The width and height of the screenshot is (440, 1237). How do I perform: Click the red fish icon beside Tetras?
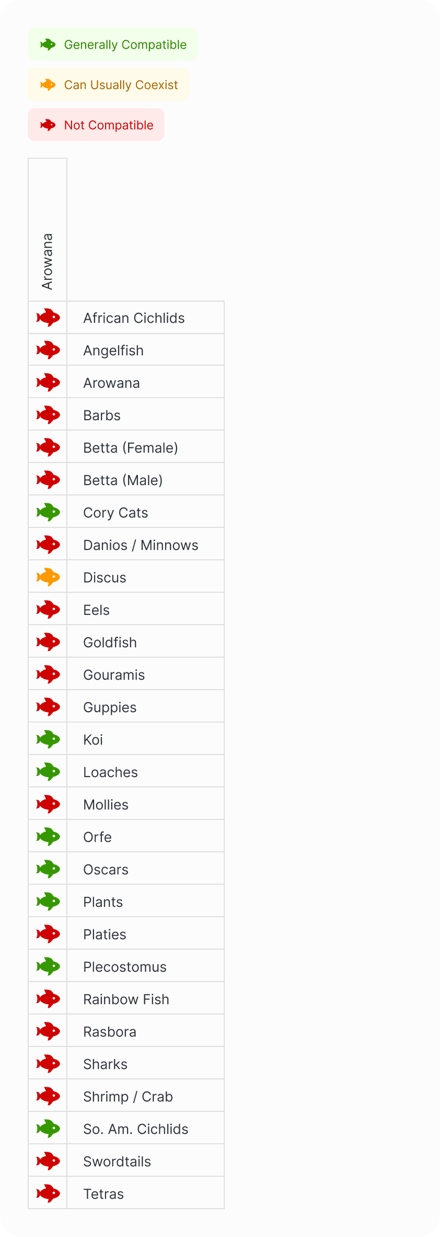(48, 1194)
